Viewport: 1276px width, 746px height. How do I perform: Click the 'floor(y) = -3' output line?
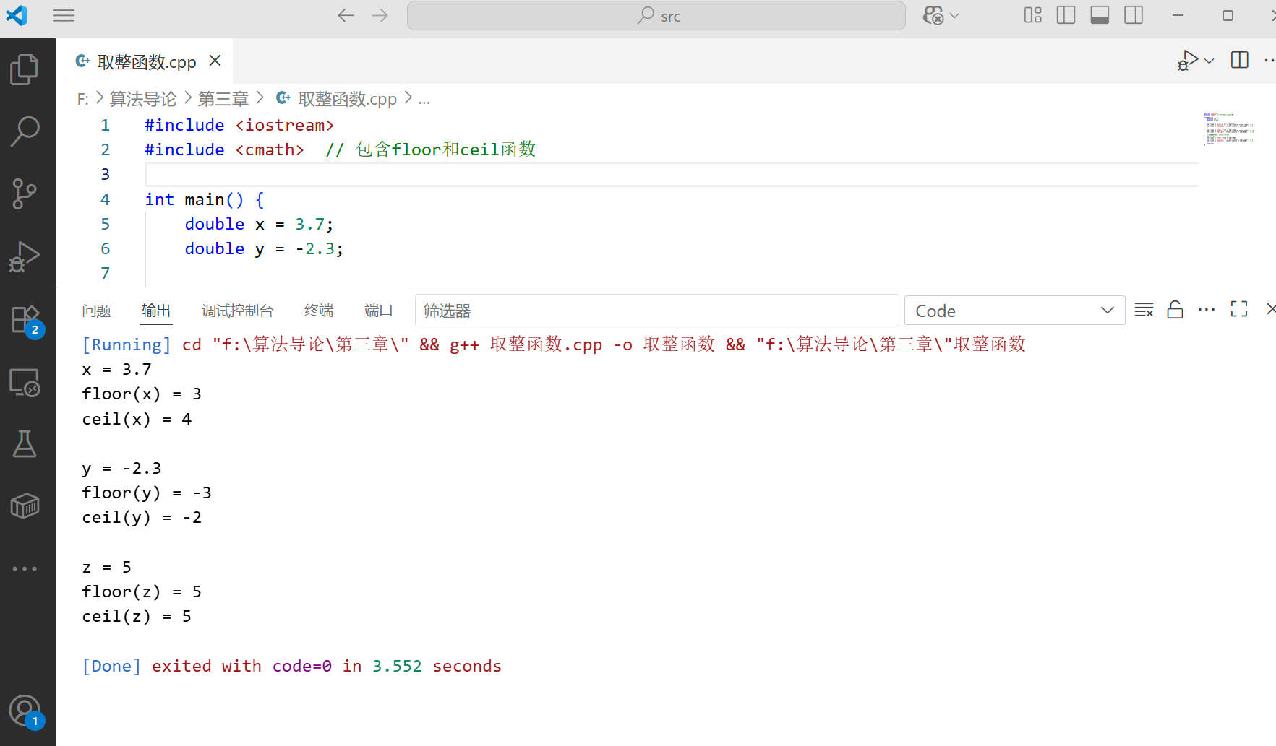(x=147, y=493)
